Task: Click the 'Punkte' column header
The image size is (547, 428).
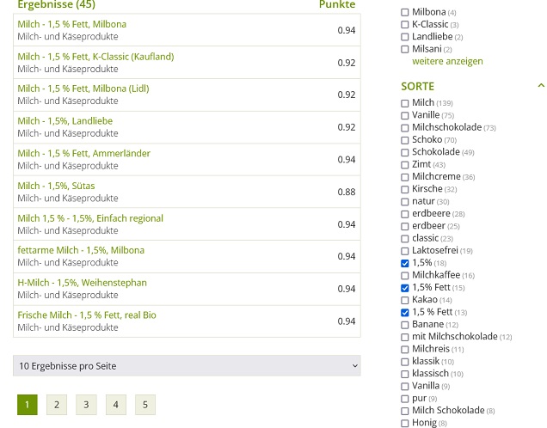Action: [337, 4]
